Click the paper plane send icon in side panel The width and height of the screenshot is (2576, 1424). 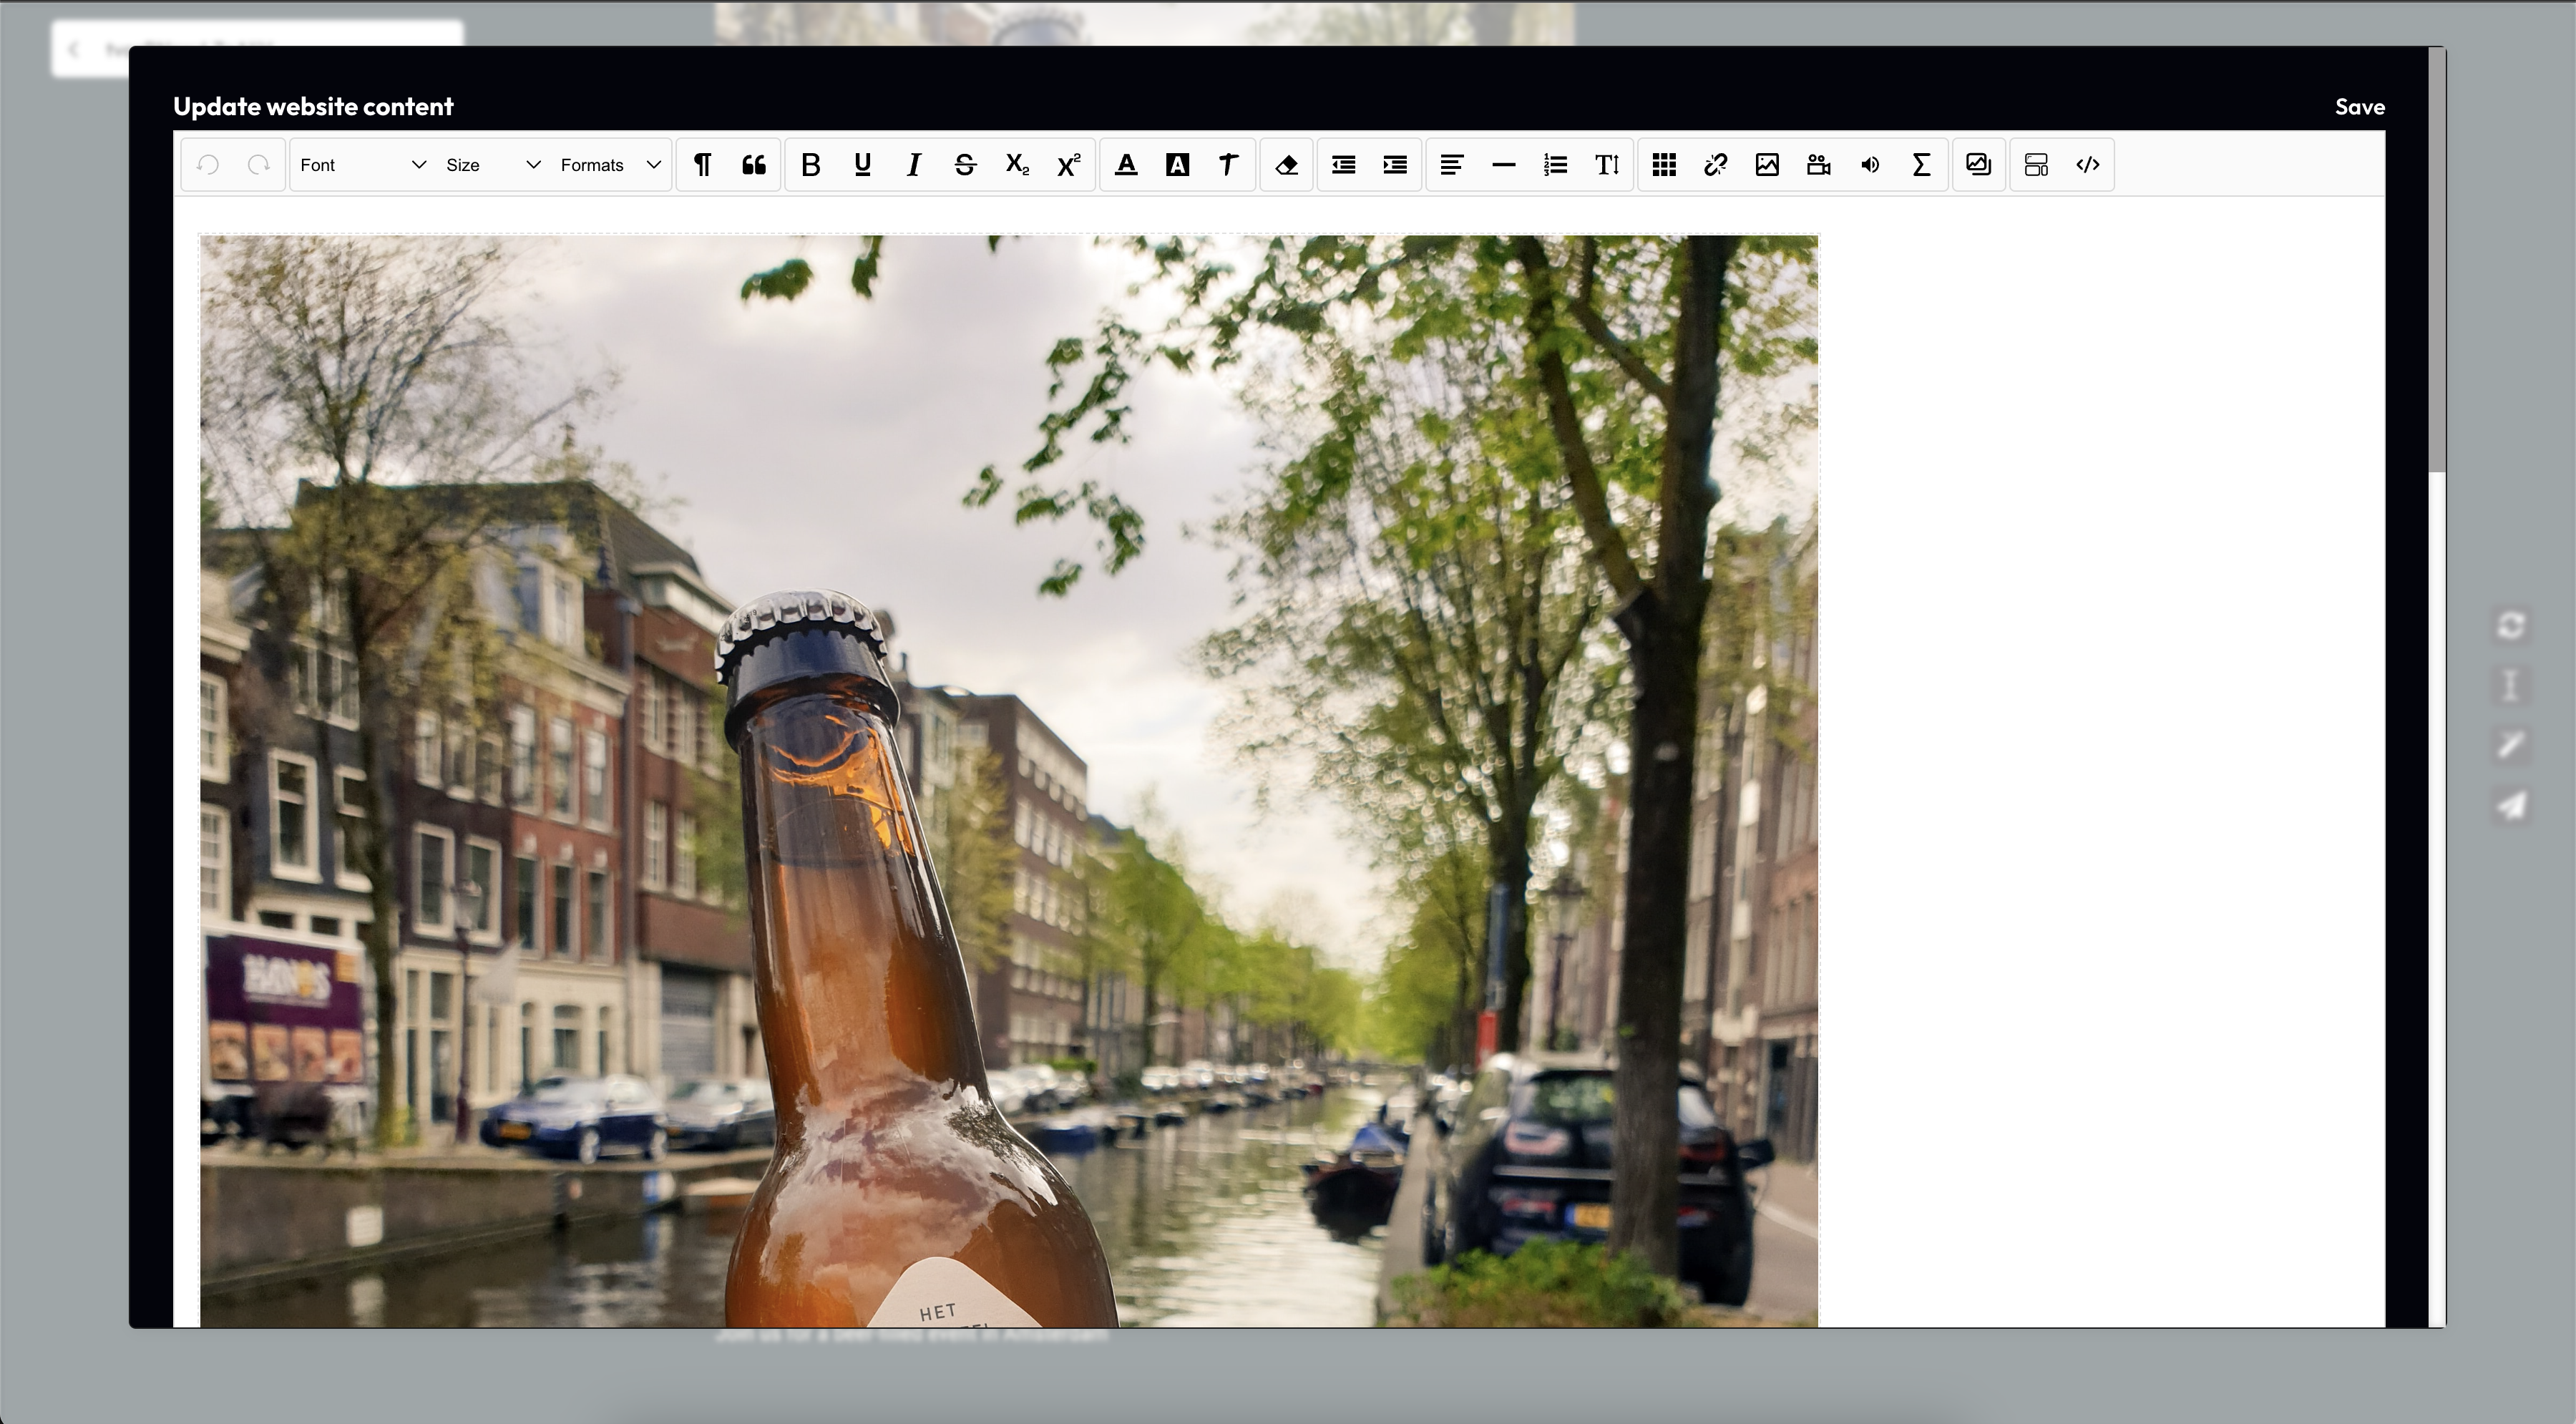click(2511, 805)
